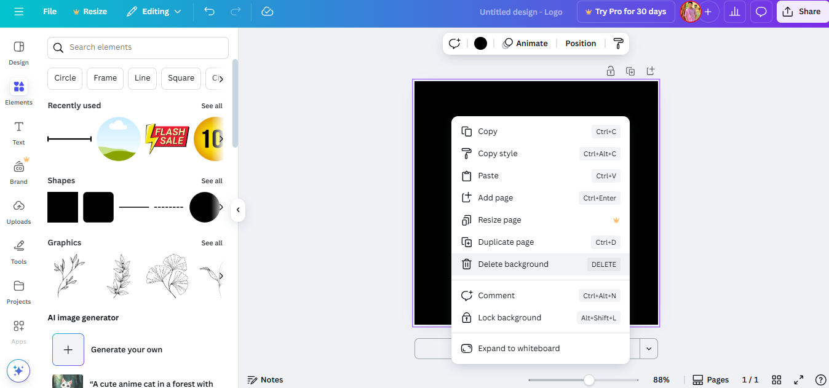This screenshot has width=829, height=388.
Task: Select Add page from context menu
Action: [541, 197]
